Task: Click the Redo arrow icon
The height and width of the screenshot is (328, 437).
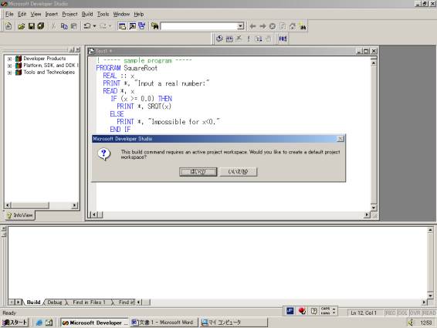Action: pyautogui.click(x=103, y=26)
